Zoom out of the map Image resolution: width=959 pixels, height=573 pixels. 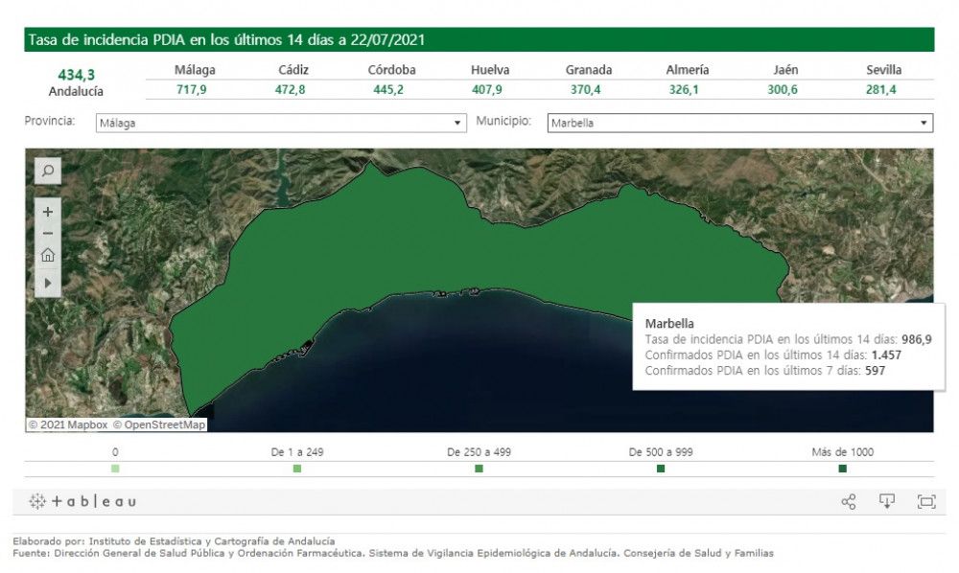[x=48, y=234]
